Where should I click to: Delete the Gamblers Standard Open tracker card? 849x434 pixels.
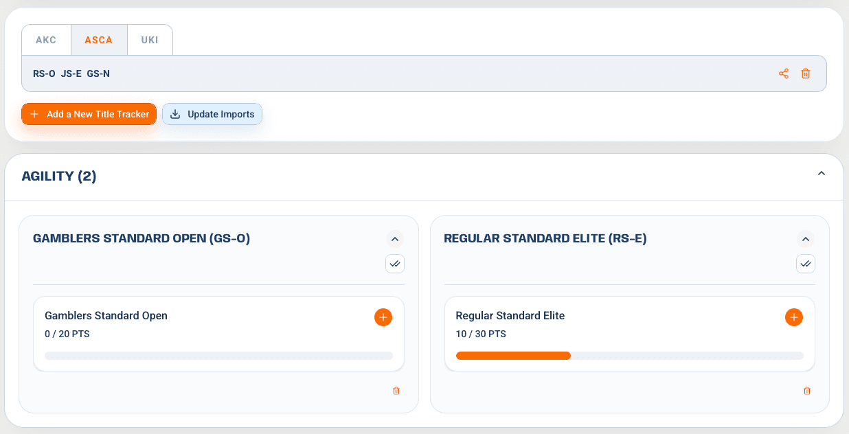click(x=396, y=391)
